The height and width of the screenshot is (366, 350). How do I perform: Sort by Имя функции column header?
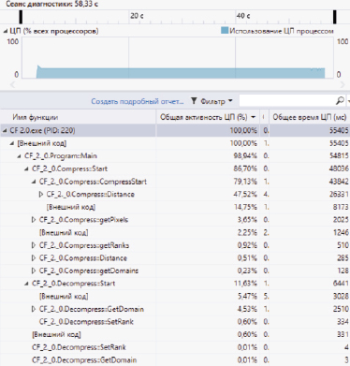point(36,117)
